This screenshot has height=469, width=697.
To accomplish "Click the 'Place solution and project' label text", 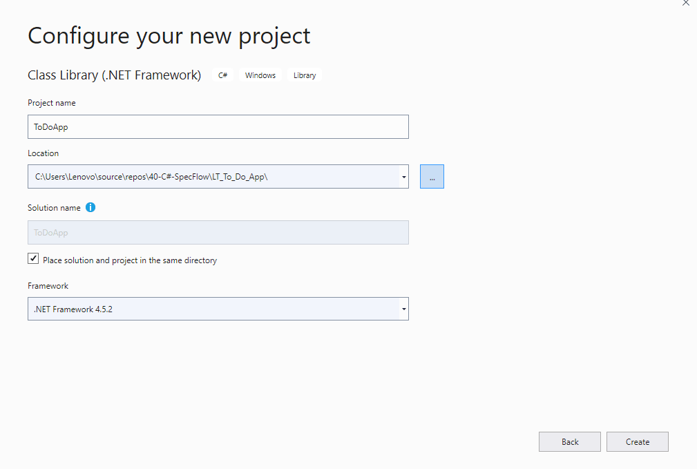I will (x=130, y=260).
